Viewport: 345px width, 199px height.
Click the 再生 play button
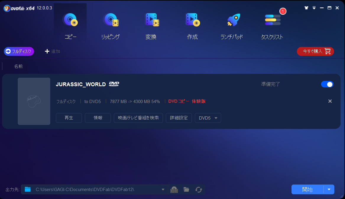[x=69, y=118]
